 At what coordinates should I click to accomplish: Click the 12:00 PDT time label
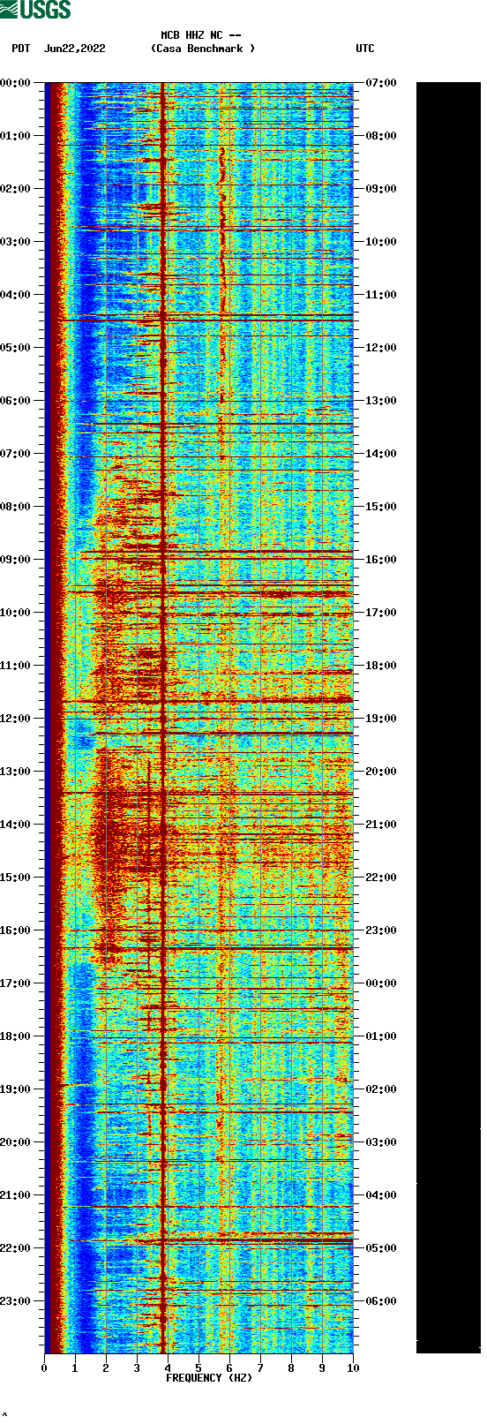pos(15,719)
